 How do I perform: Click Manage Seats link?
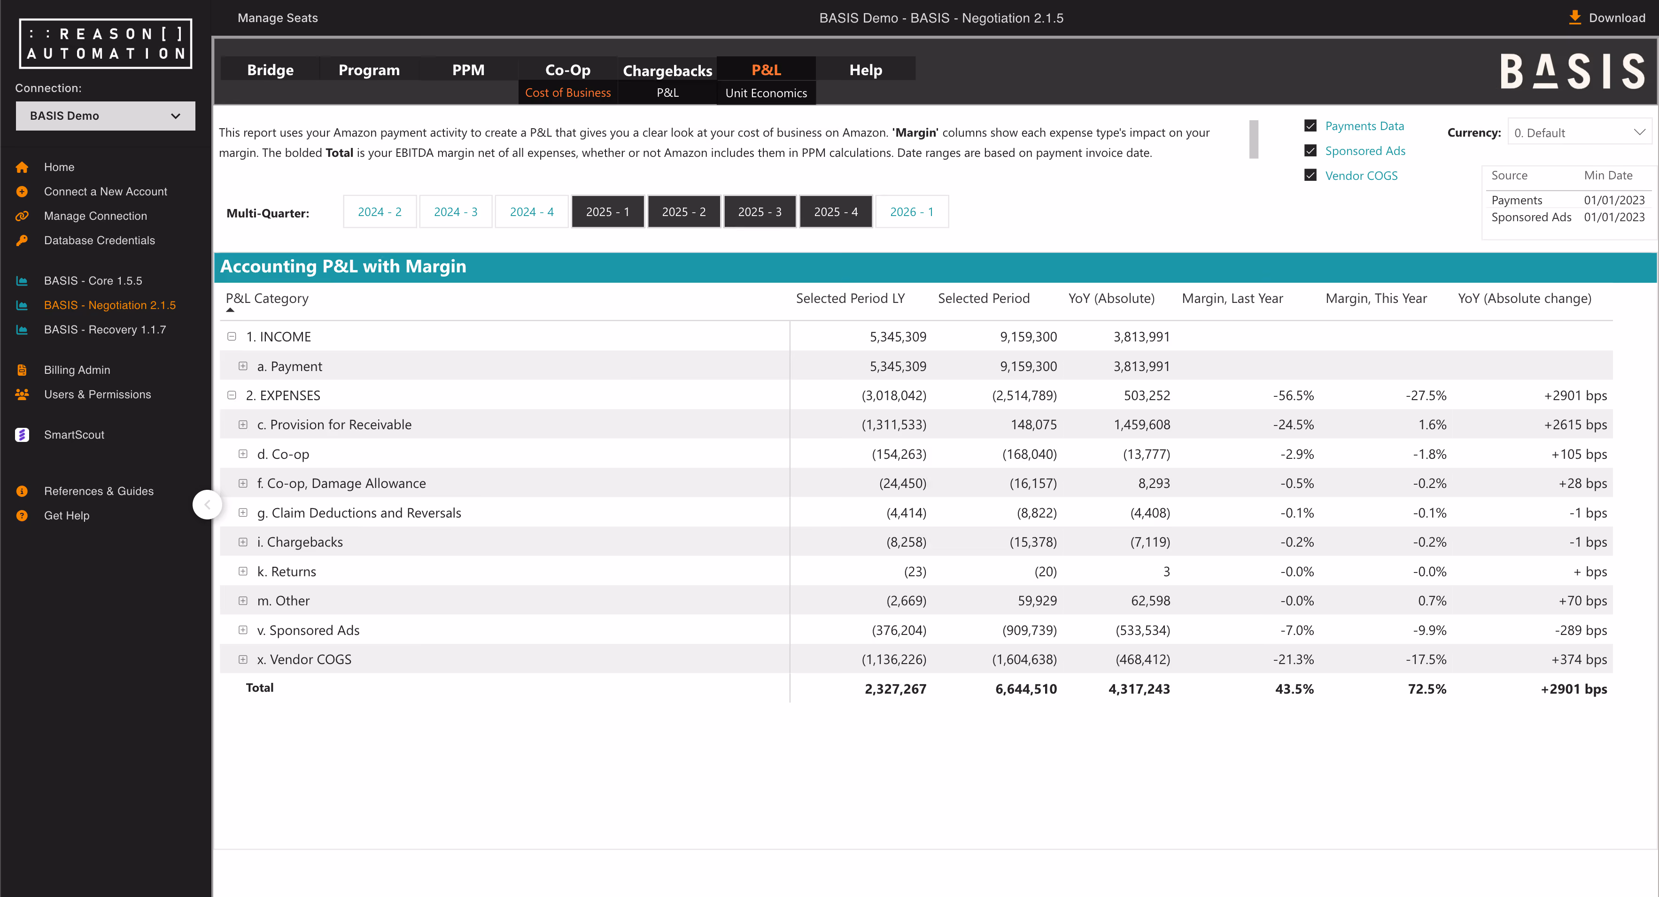[x=278, y=18]
